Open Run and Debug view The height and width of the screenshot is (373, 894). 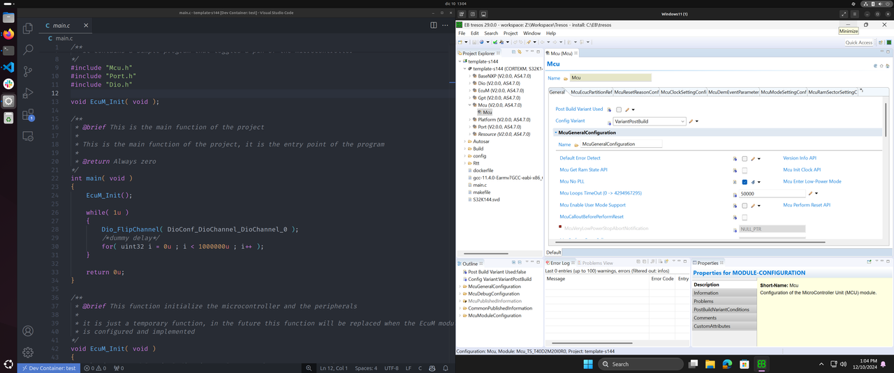pos(28,93)
